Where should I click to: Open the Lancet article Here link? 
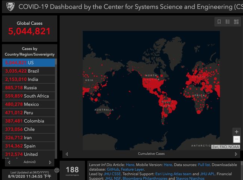[x=130, y=165]
